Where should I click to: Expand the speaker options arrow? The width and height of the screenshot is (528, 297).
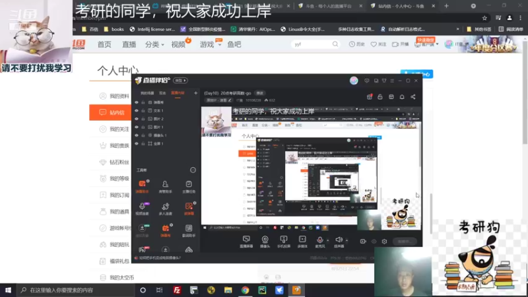pyautogui.click(x=347, y=240)
